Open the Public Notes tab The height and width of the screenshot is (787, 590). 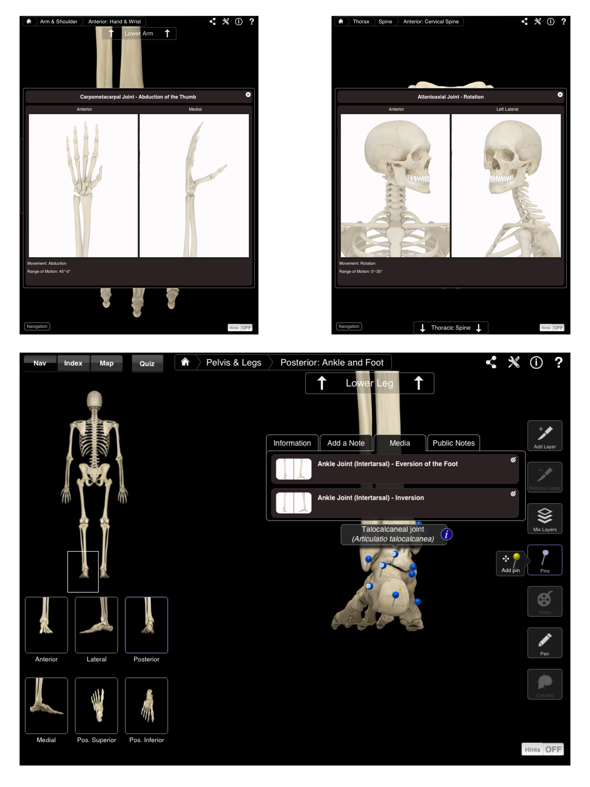pyautogui.click(x=453, y=443)
